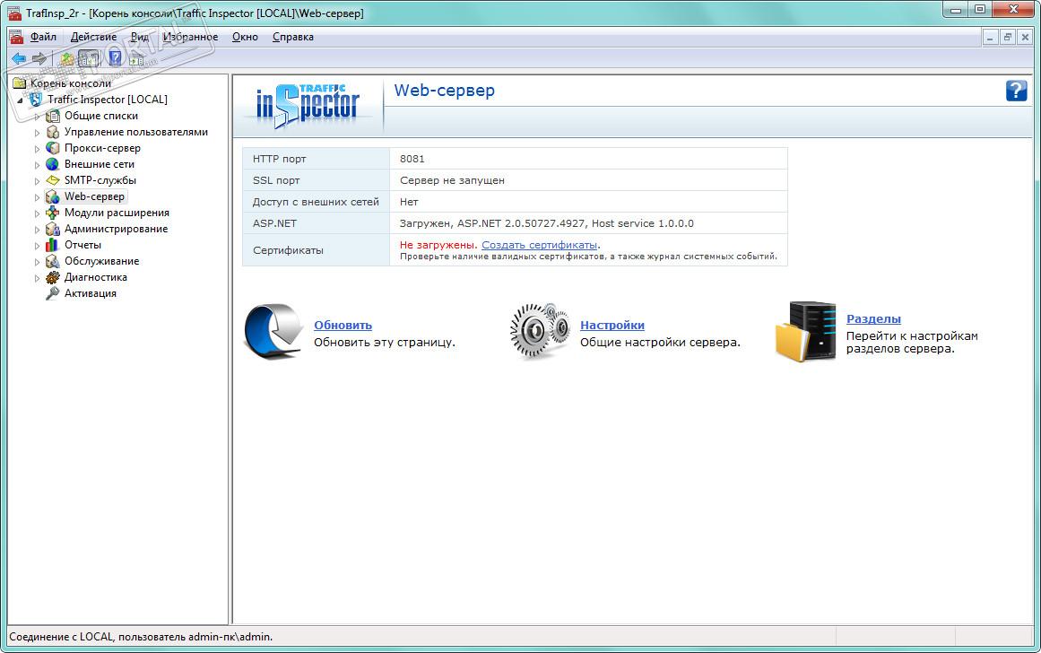
Task: Open the Настройки link
Action: (612, 326)
